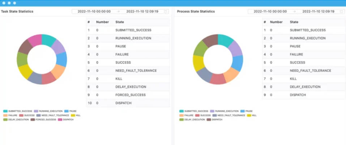Screen dimensions: 346x145
Task: Select DELAY_EXECUTION row in Task State table
Action: (128, 87)
